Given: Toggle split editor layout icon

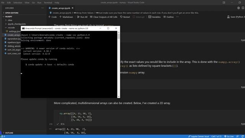Looking at the screenshot, I should pos(243,8).
